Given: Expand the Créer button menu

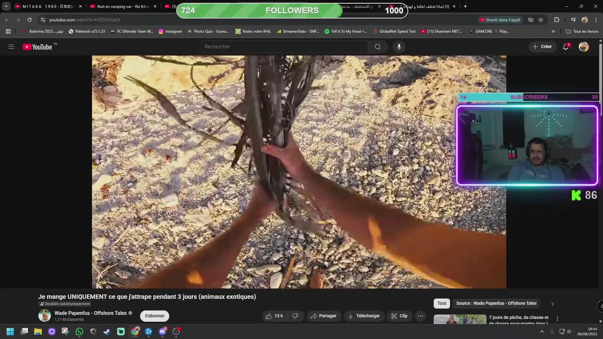Looking at the screenshot, I should [542, 47].
